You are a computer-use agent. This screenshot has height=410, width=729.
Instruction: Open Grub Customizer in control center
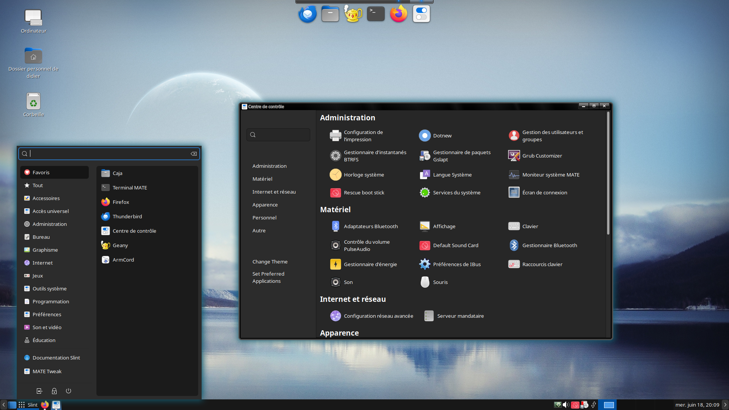coord(541,156)
